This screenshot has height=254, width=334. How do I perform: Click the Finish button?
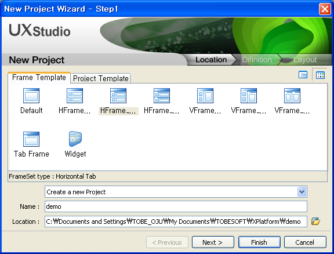click(259, 242)
